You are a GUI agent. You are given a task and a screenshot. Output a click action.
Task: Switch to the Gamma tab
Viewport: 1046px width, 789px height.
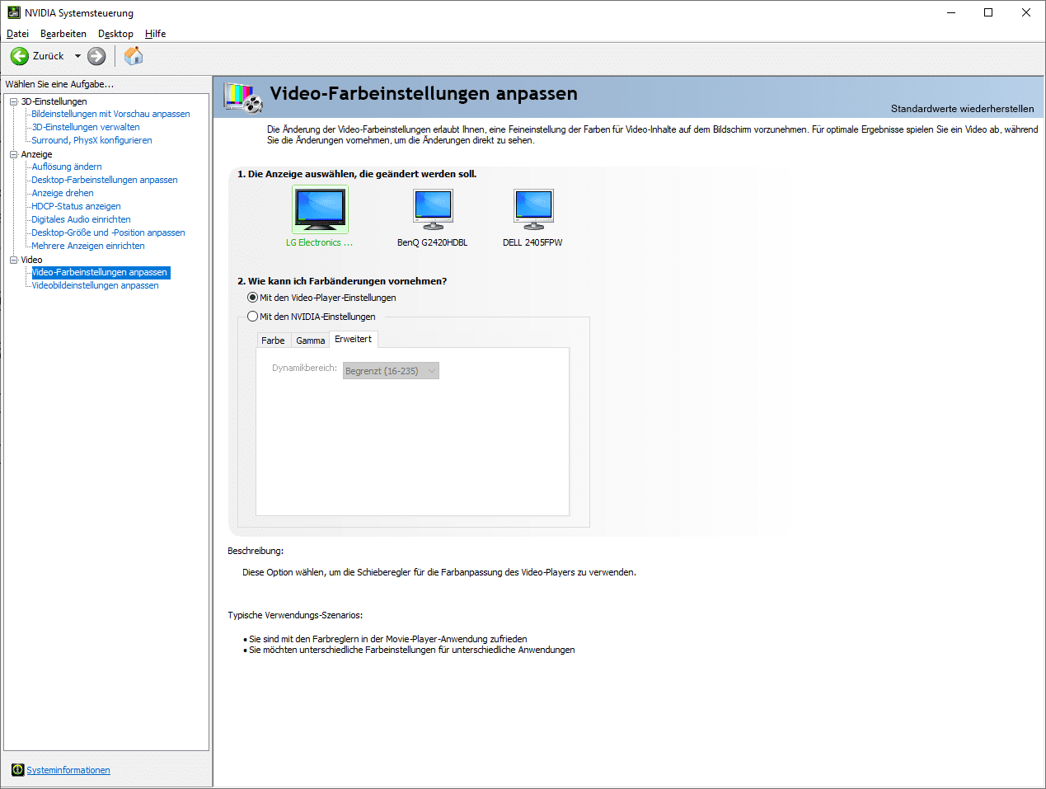pos(311,340)
